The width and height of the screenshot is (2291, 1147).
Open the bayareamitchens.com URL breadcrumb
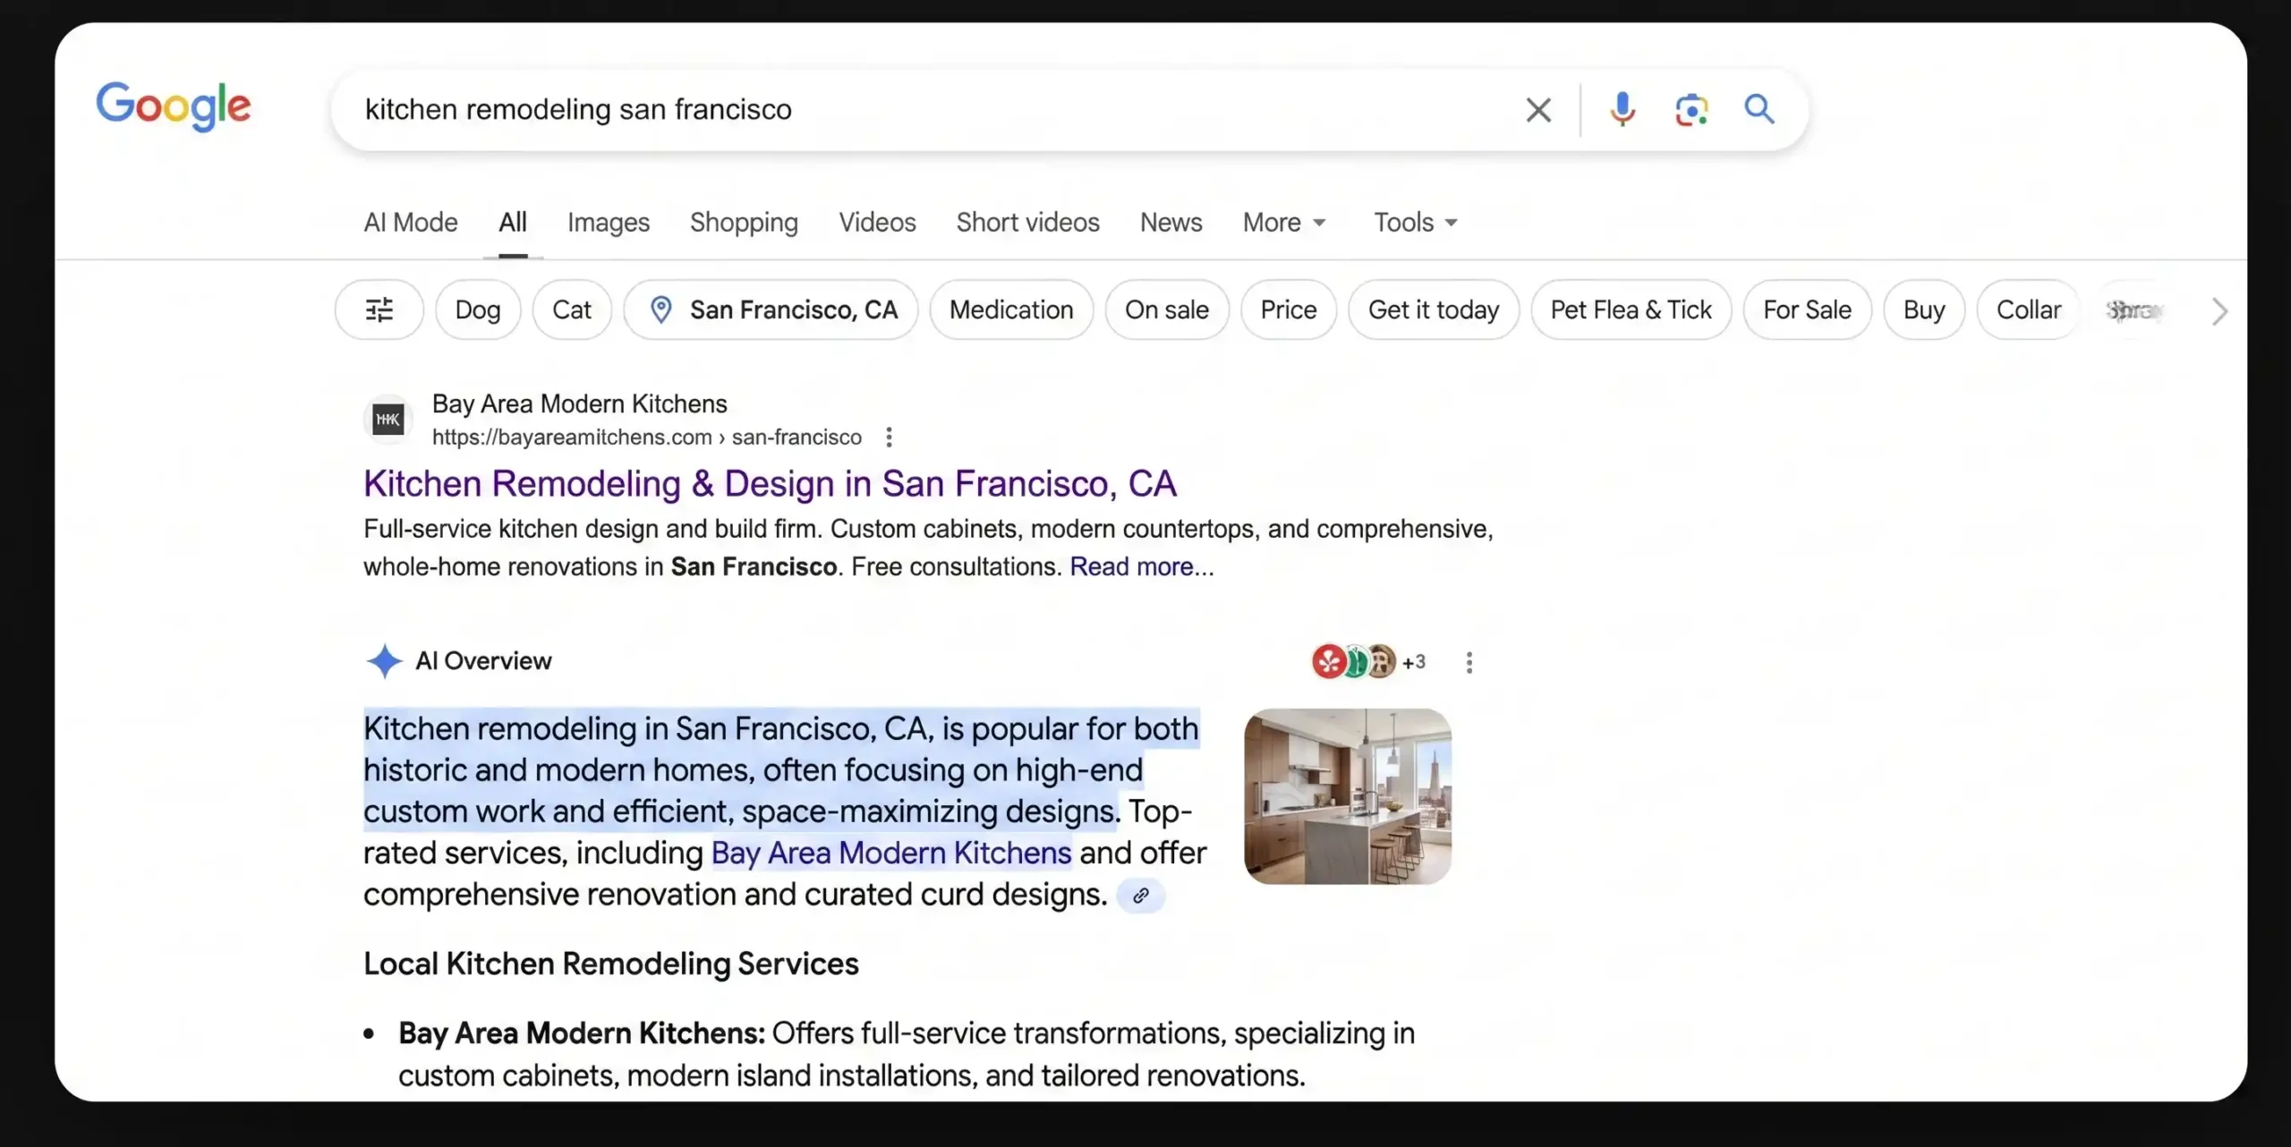point(647,438)
